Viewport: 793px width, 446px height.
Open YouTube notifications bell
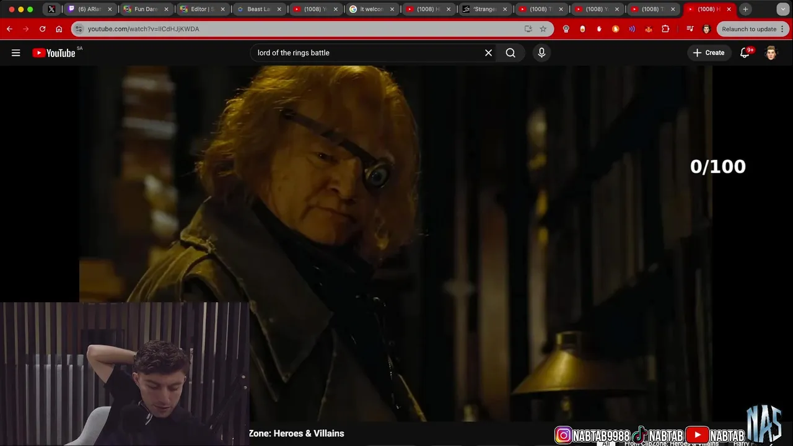745,53
